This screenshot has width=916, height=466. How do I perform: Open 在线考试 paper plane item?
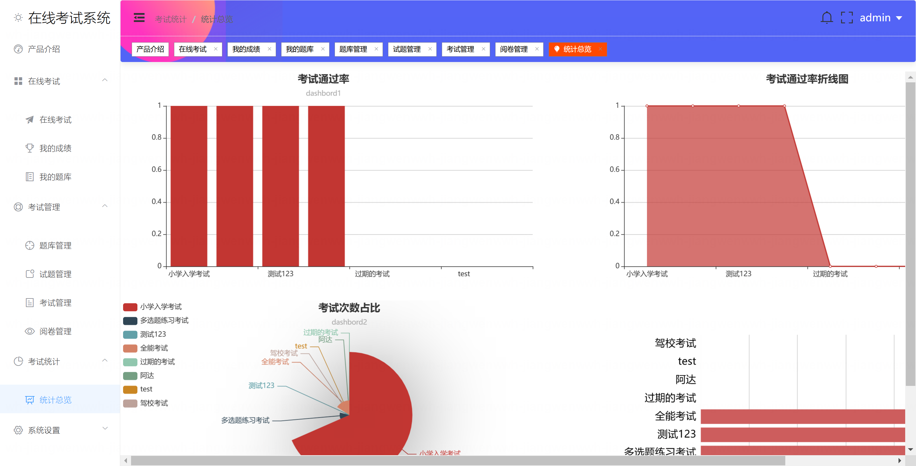click(55, 120)
